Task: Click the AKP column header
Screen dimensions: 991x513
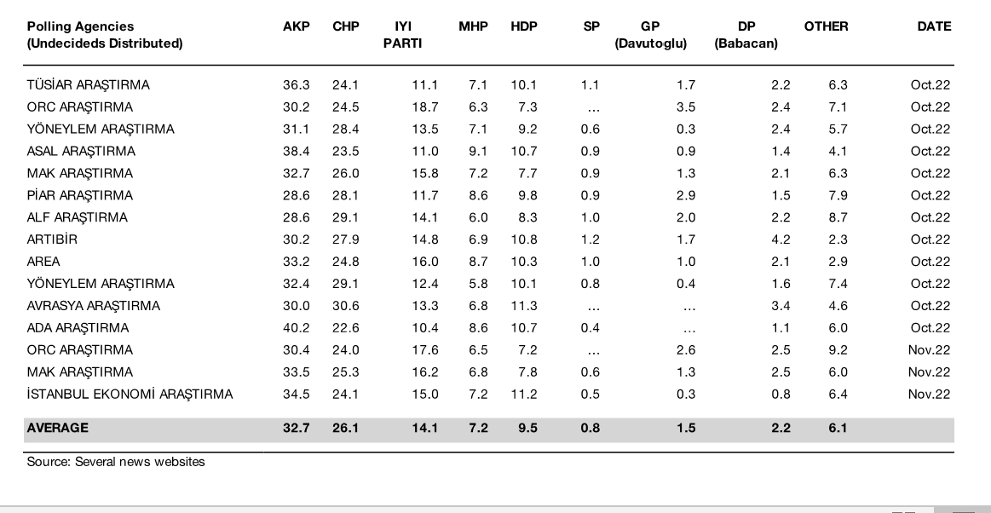Action: click(x=296, y=26)
